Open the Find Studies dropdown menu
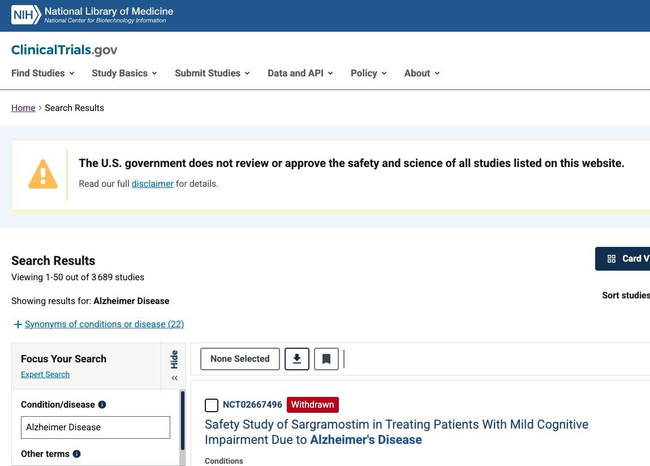650x466 pixels. (42, 73)
